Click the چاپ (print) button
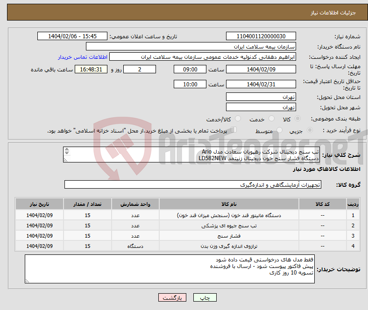Screen dimensions: 368x310 [x=205, y=297]
